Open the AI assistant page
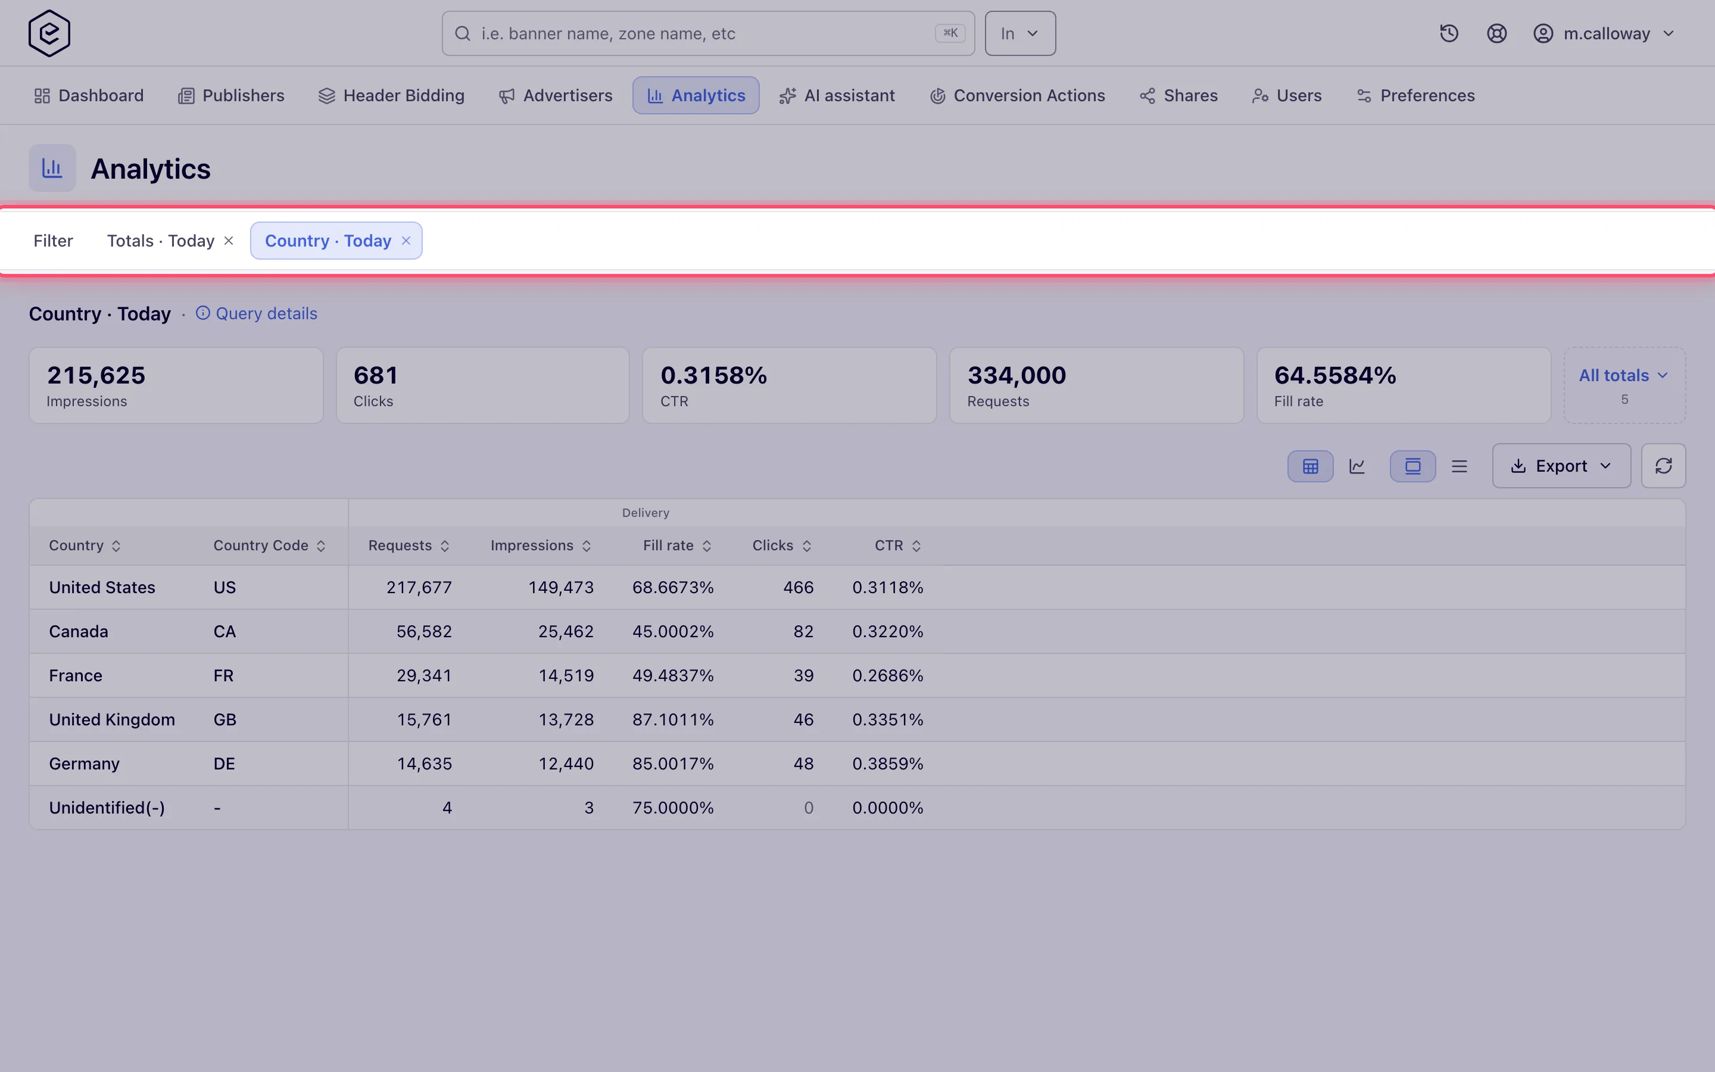Screen dimensions: 1715x1072 click(837, 96)
